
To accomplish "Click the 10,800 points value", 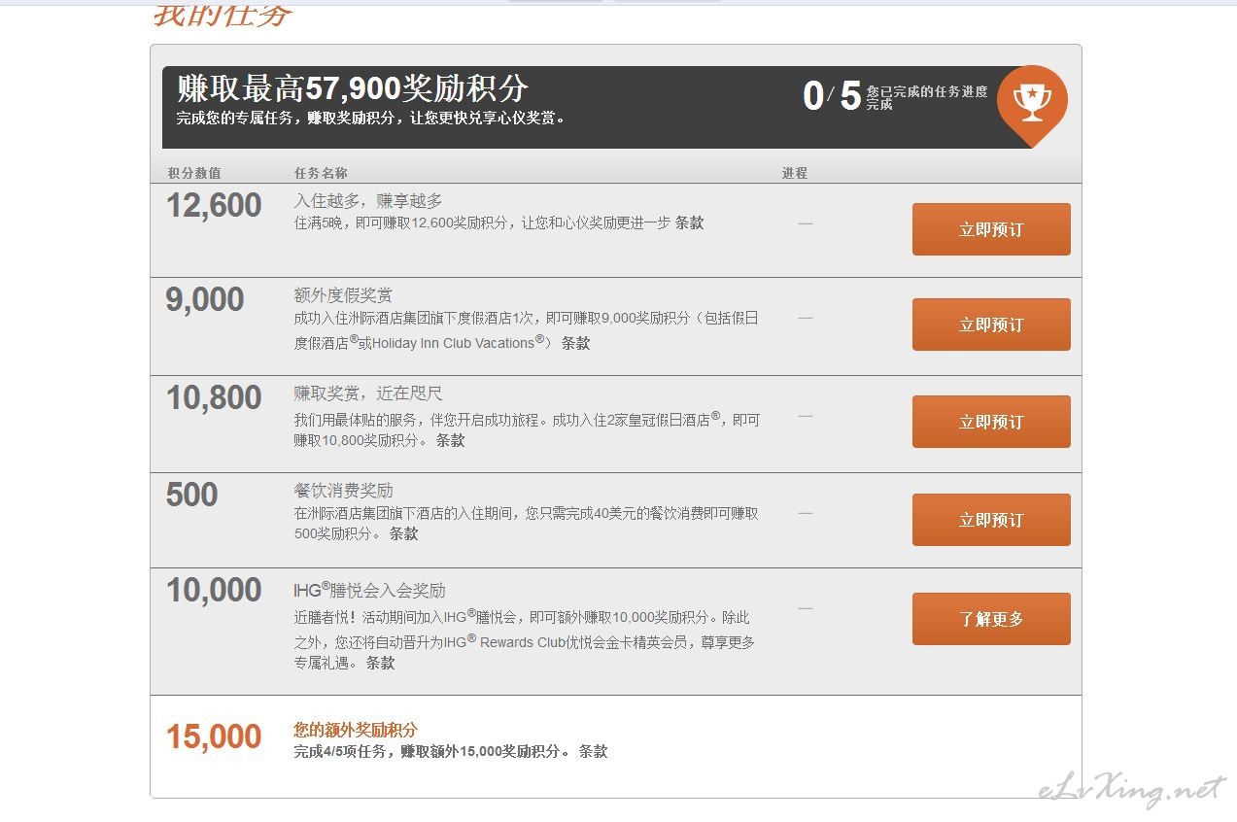I will pyautogui.click(x=214, y=397).
